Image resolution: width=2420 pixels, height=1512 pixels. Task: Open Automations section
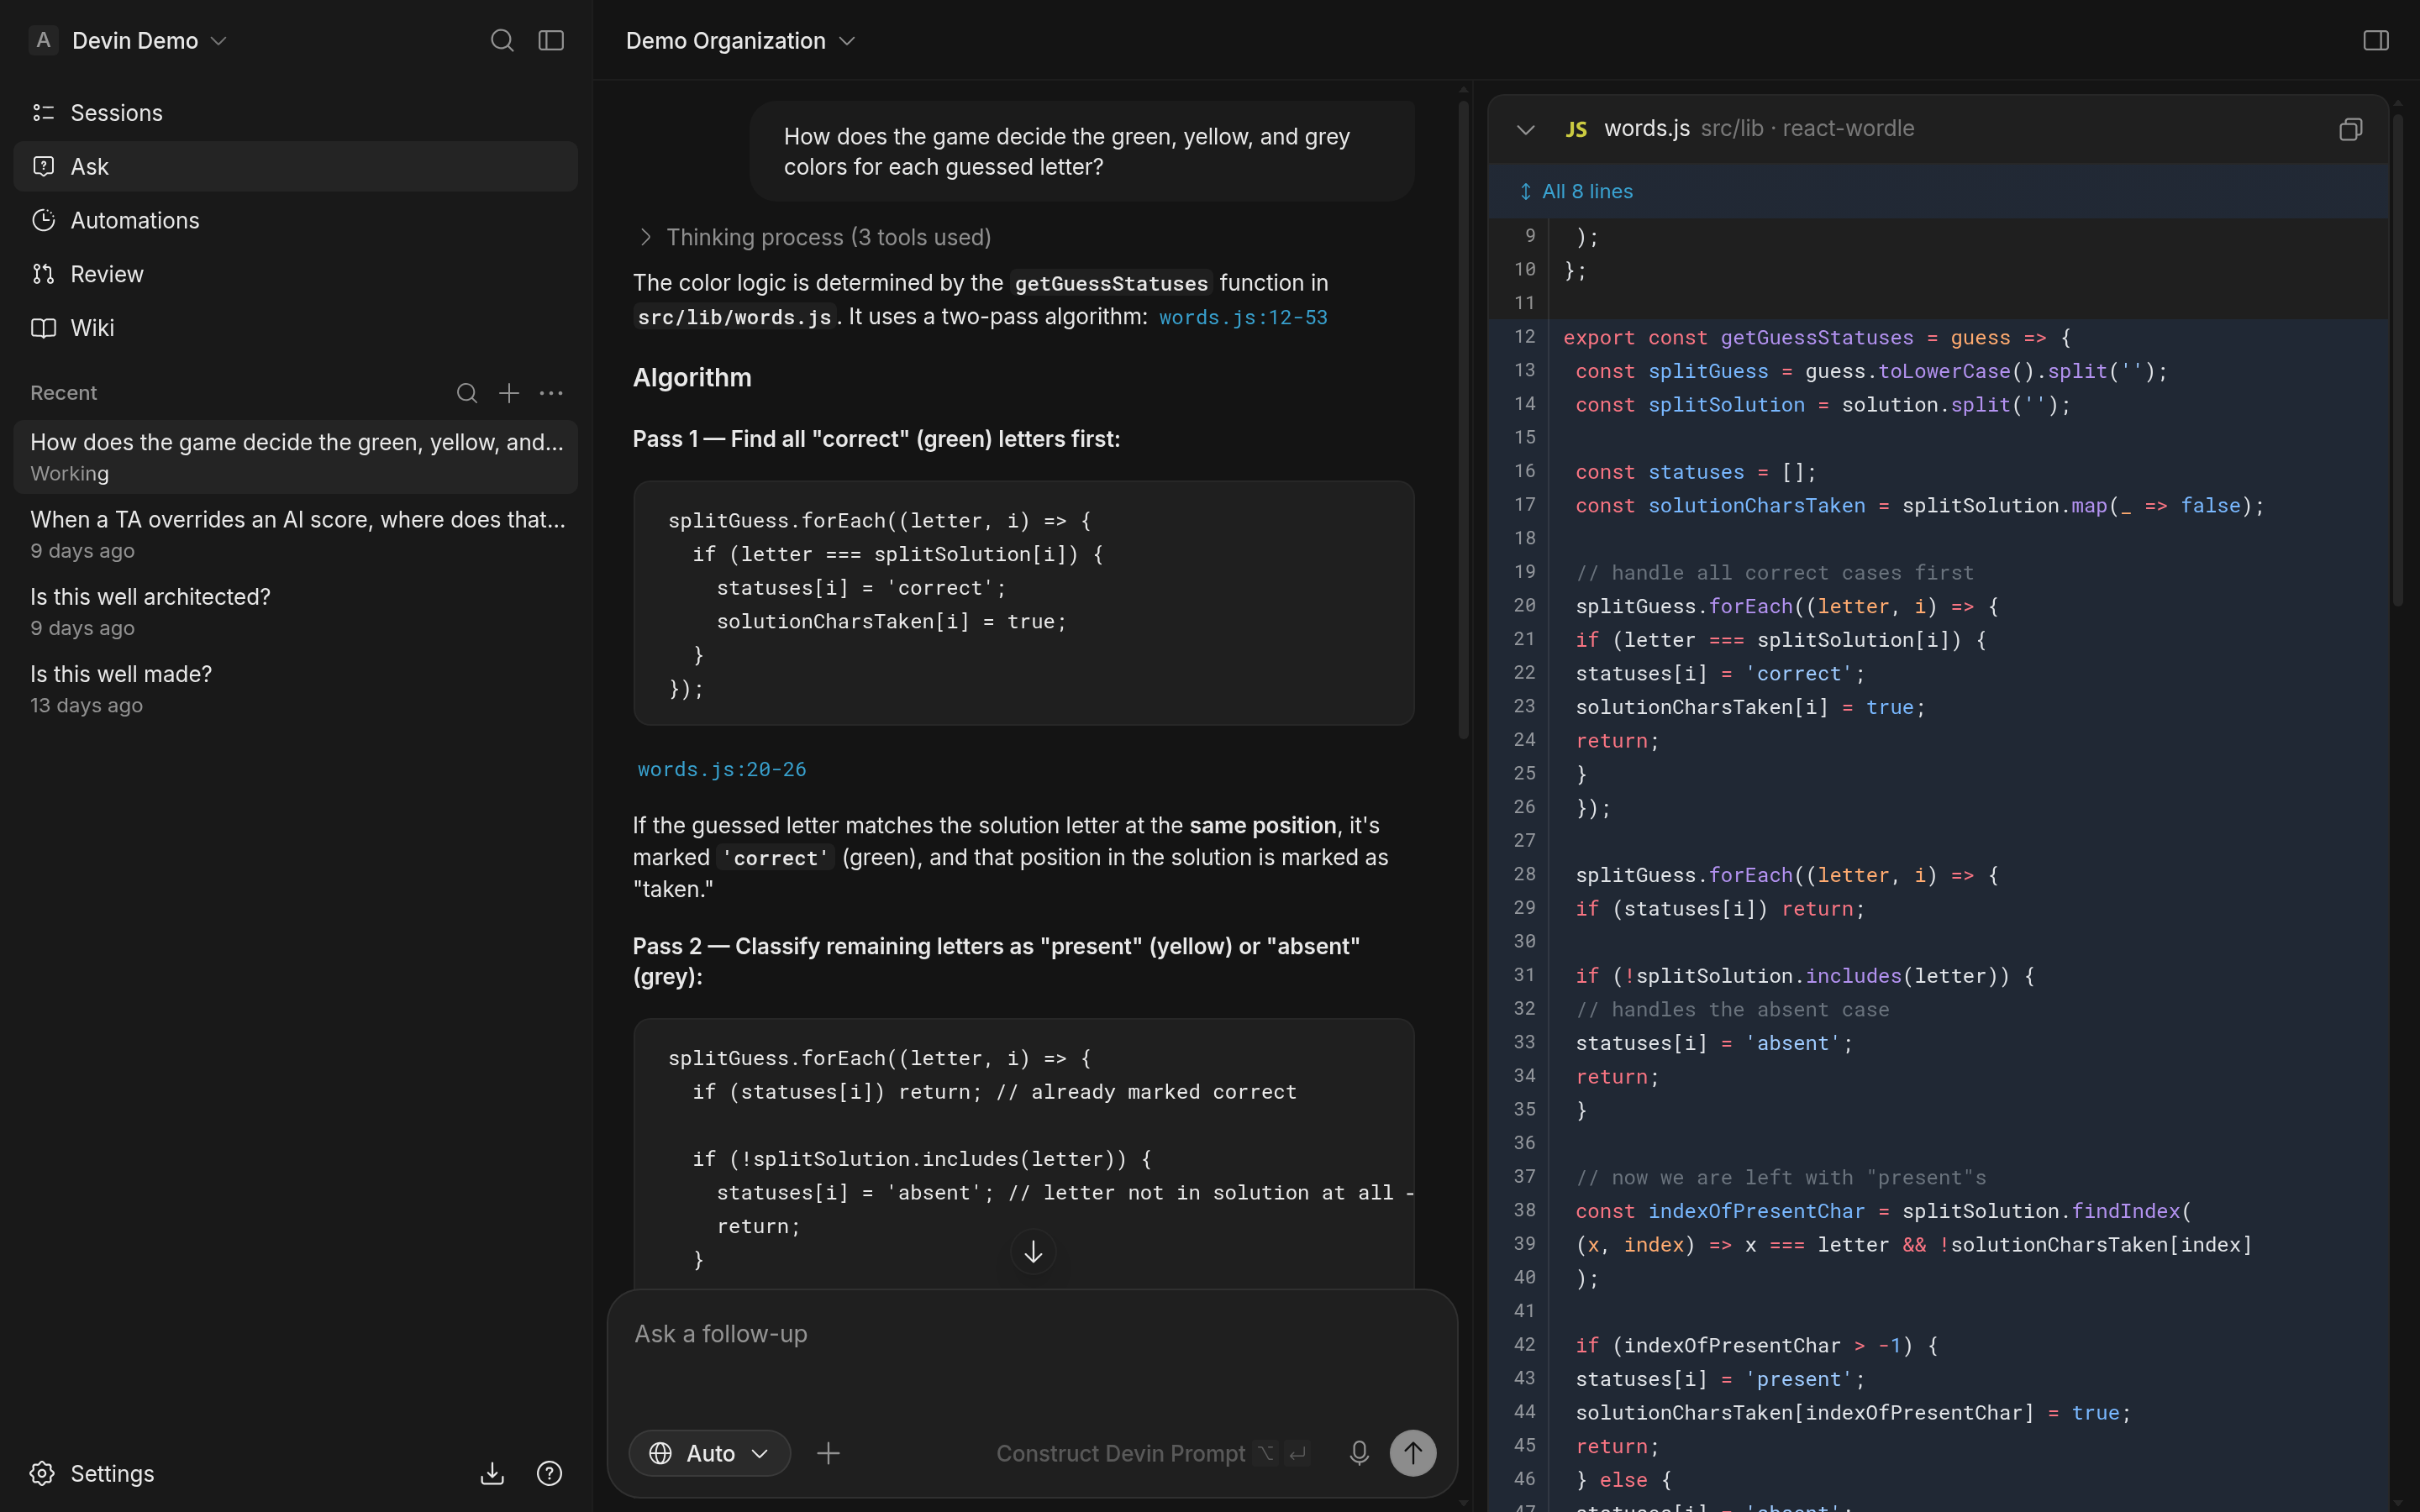(295, 220)
